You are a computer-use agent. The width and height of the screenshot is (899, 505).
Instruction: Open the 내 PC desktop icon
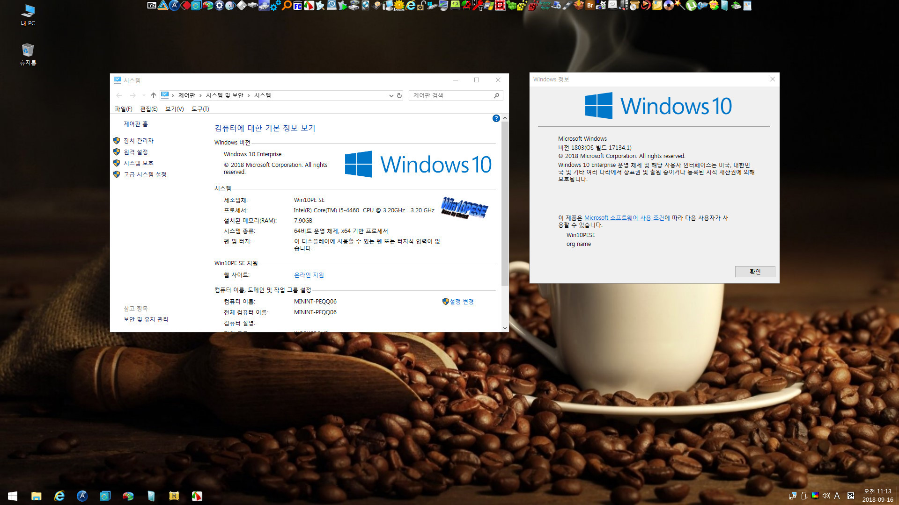point(28,15)
